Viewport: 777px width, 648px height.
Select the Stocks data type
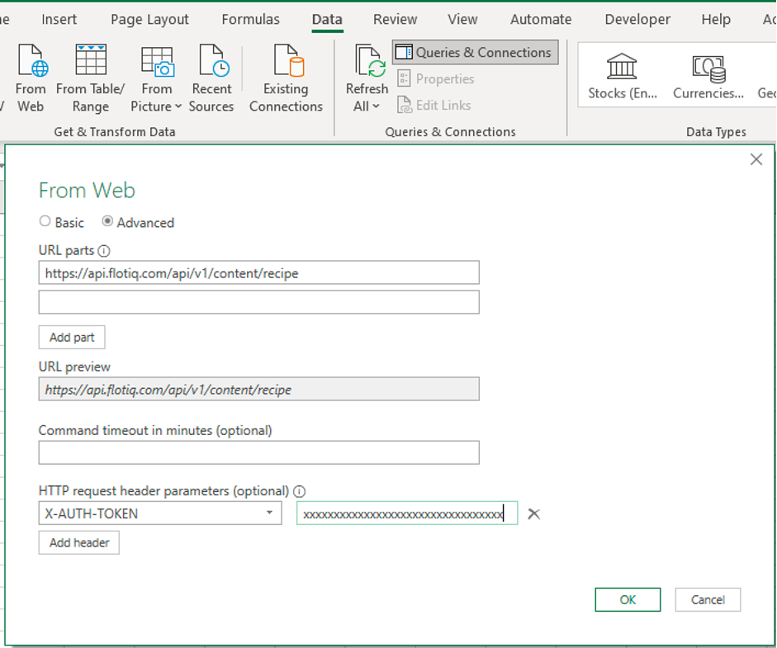(x=623, y=76)
